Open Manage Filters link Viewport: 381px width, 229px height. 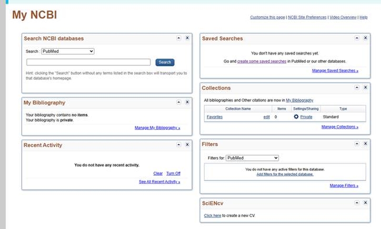click(344, 186)
